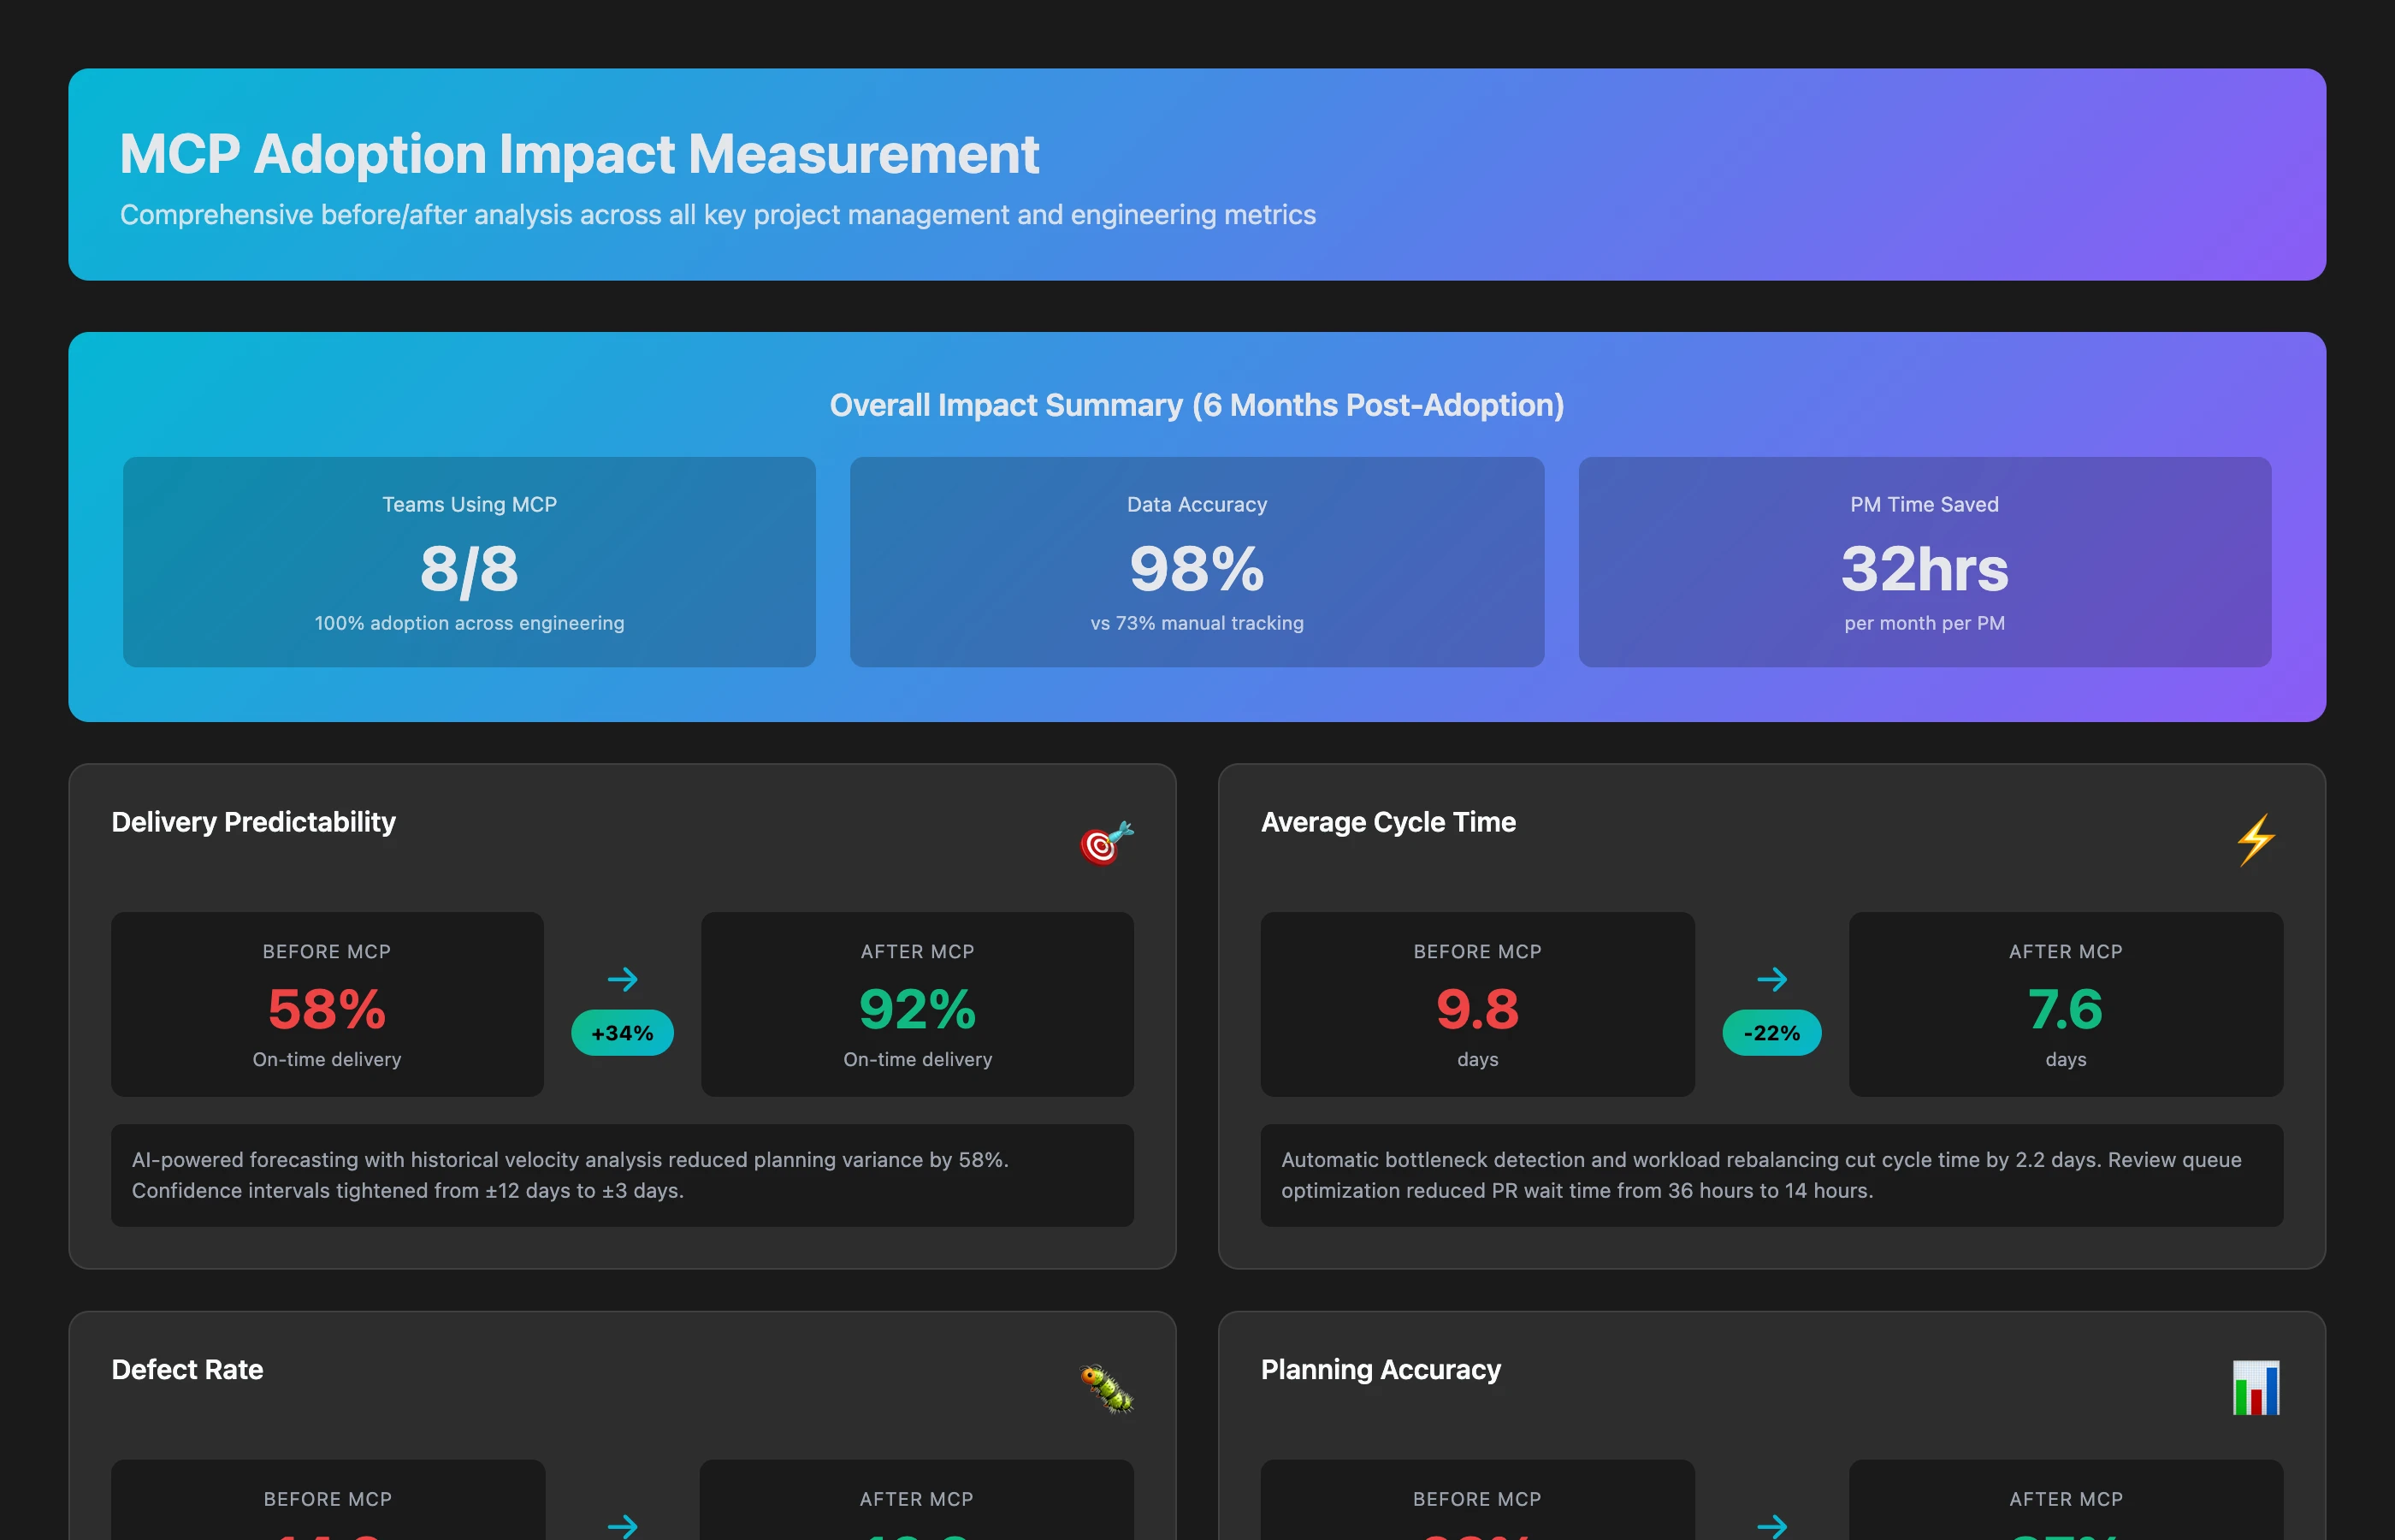Click the 'vs 73% manual tracking' caption
Screen dimensions: 2395x1540
pyautogui.click(x=1197, y=623)
